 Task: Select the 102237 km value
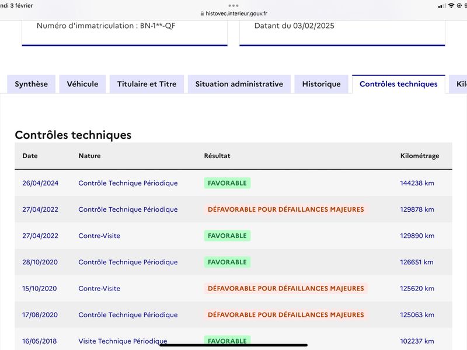pyautogui.click(x=417, y=341)
